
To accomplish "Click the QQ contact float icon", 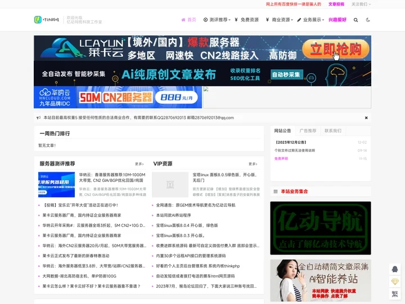I will click(395, 269).
